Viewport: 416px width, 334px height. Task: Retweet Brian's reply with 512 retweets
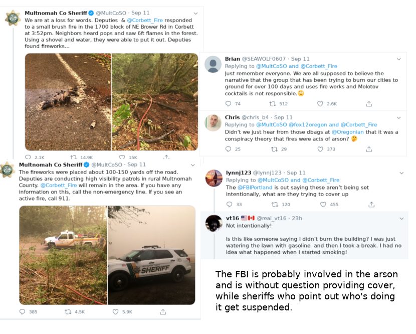coord(273,104)
